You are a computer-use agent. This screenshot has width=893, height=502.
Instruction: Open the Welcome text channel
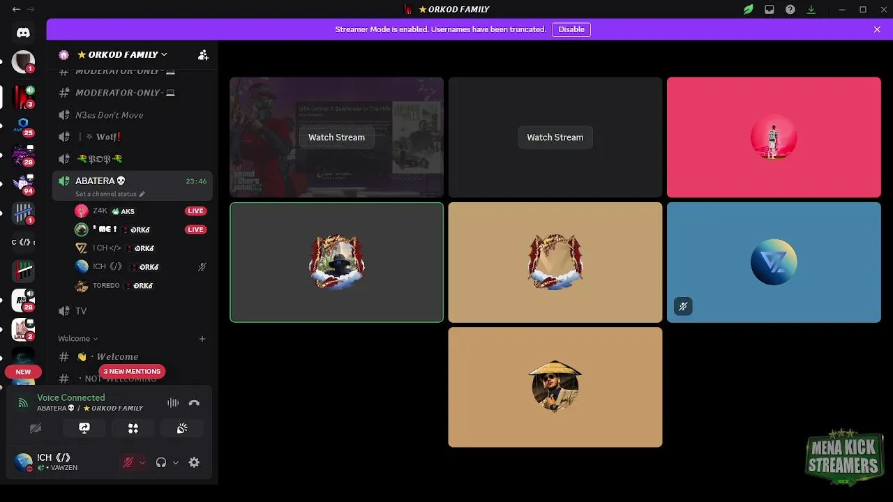click(133, 356)
